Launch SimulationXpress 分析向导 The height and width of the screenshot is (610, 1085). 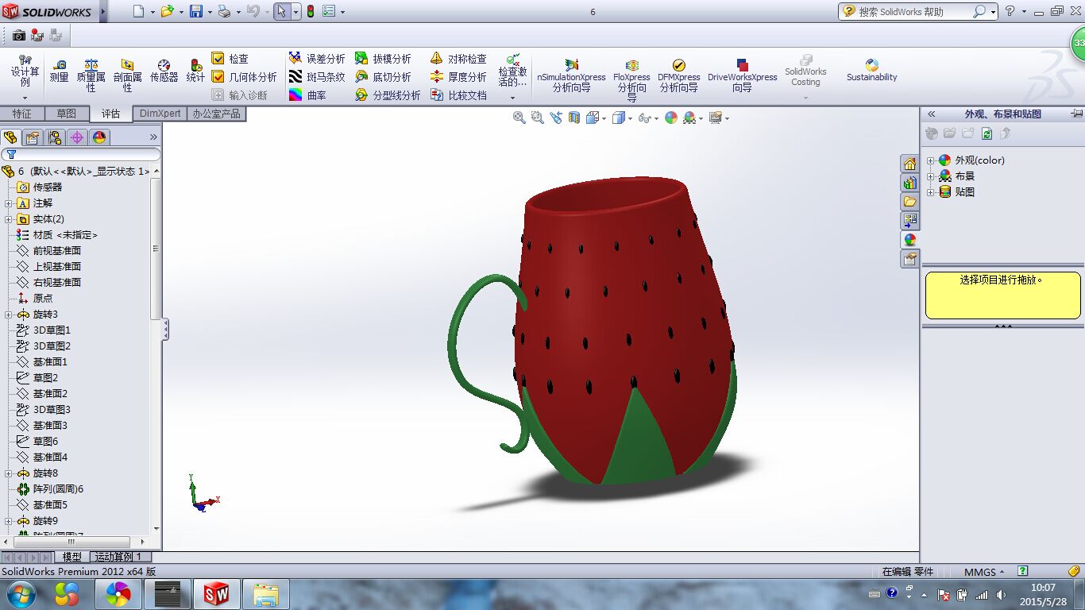pyautogui.click(x=571, y=75)
